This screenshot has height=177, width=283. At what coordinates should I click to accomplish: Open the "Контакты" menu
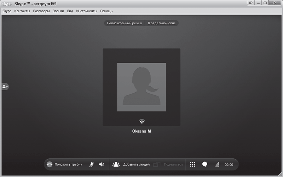tap(22, 11)
